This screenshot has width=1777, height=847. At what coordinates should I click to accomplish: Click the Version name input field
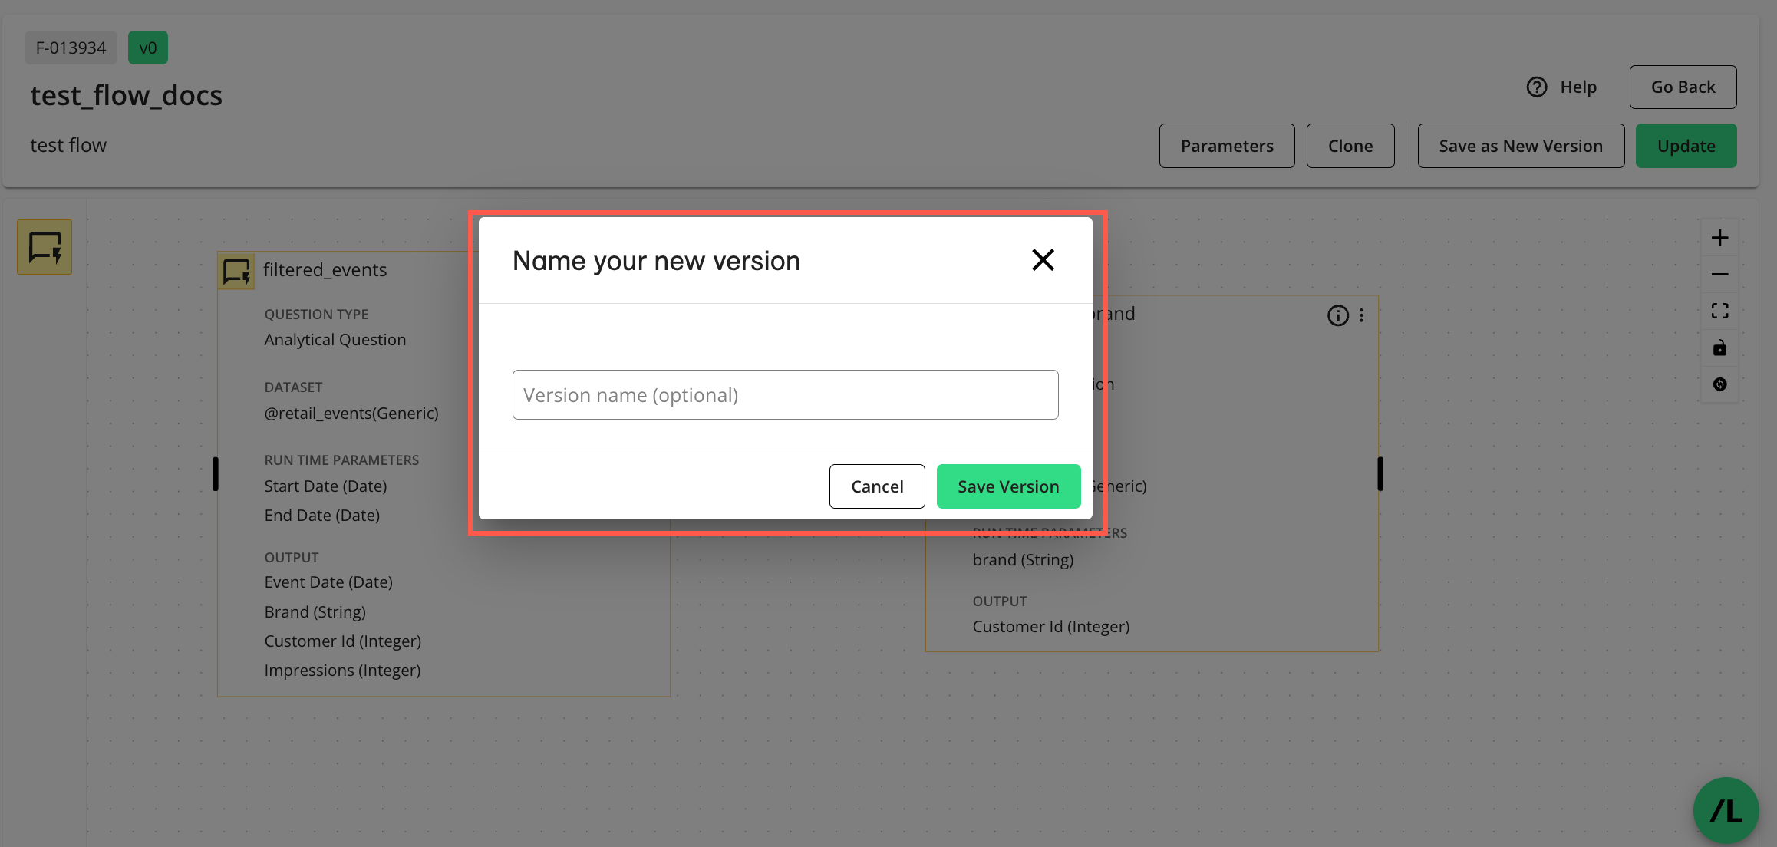coord(785,395)
